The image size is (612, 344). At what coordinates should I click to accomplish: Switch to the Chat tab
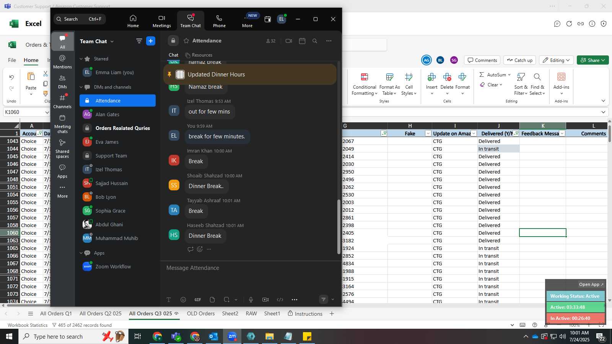coord(174,55)
